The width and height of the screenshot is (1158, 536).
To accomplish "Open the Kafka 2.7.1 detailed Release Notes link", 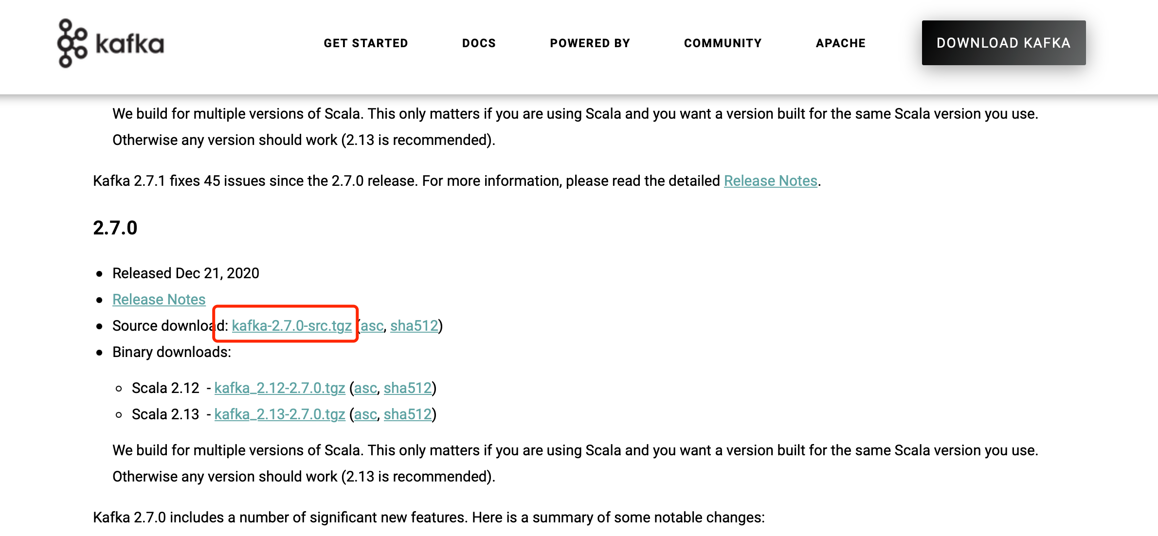I will click(770, 181).
